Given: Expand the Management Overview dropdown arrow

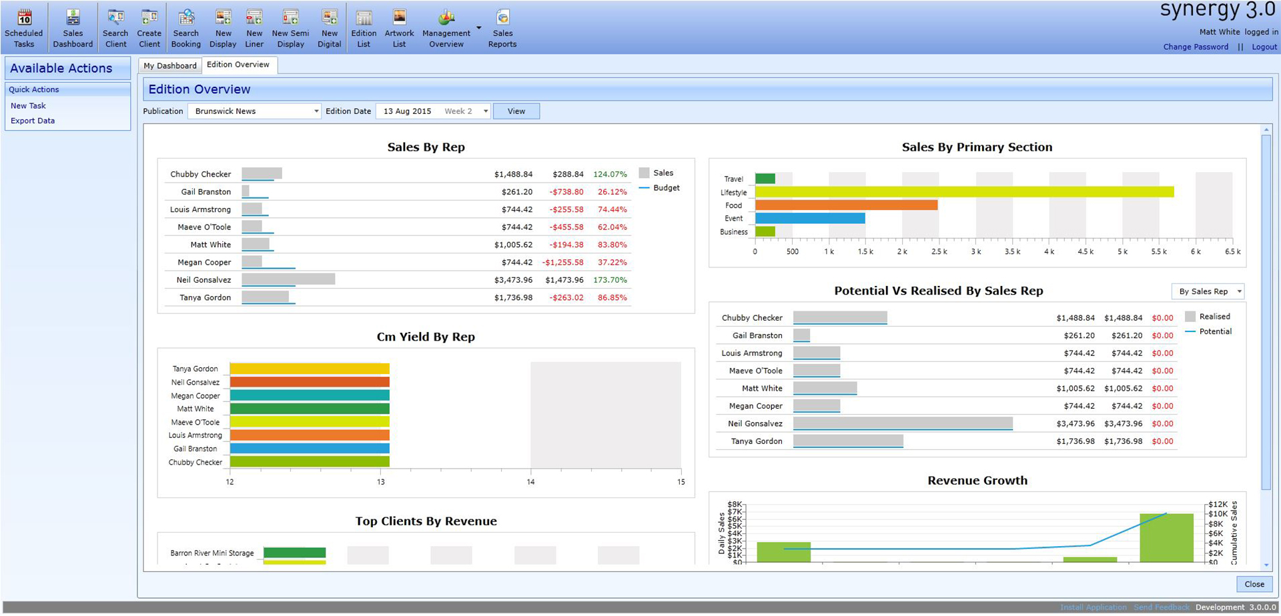Looking at the screenshot, I should tap(478, 28).
